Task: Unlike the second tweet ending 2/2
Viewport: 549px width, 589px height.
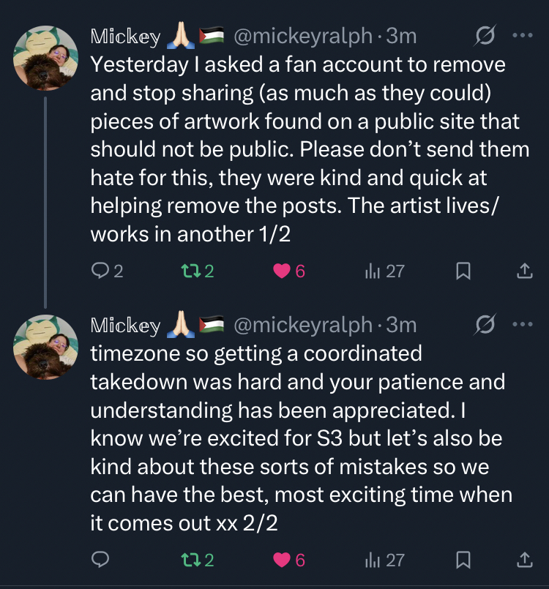Action: 282,560
